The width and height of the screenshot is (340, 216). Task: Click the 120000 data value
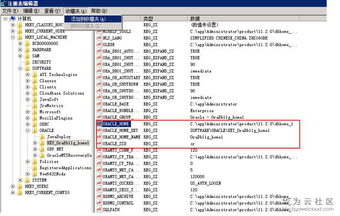tap(197, 177)
